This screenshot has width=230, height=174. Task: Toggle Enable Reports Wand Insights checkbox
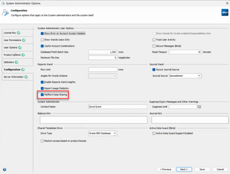(x=42, y=82)
